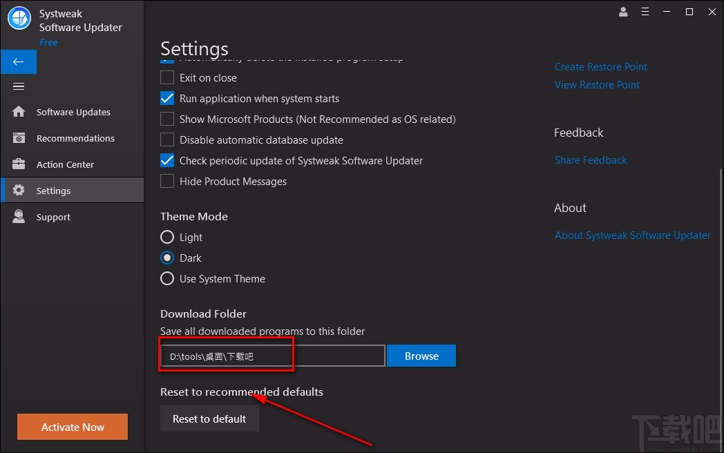Image resolution: width=724 pixels, height=453 pixels.
Task: Enable the Exit on close checkbox
Action: click(166, 77)
